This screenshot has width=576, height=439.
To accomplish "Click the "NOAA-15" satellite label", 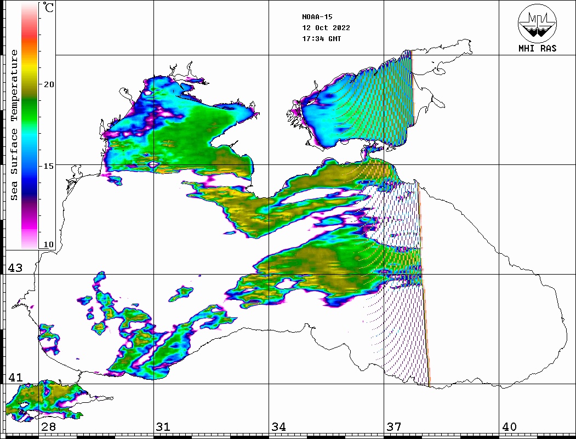I will pos(317,17).
